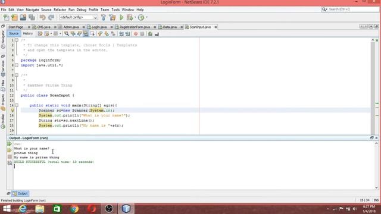Select the History view button

[28, 33]
